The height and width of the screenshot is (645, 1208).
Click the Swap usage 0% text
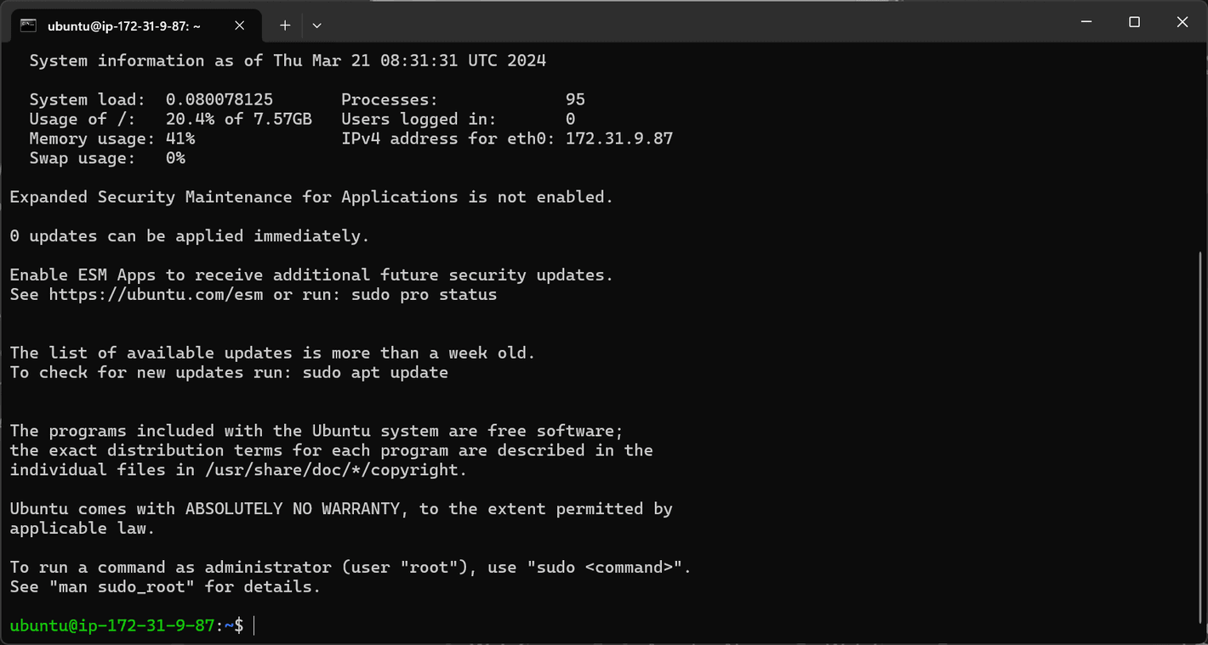(176, 158)
